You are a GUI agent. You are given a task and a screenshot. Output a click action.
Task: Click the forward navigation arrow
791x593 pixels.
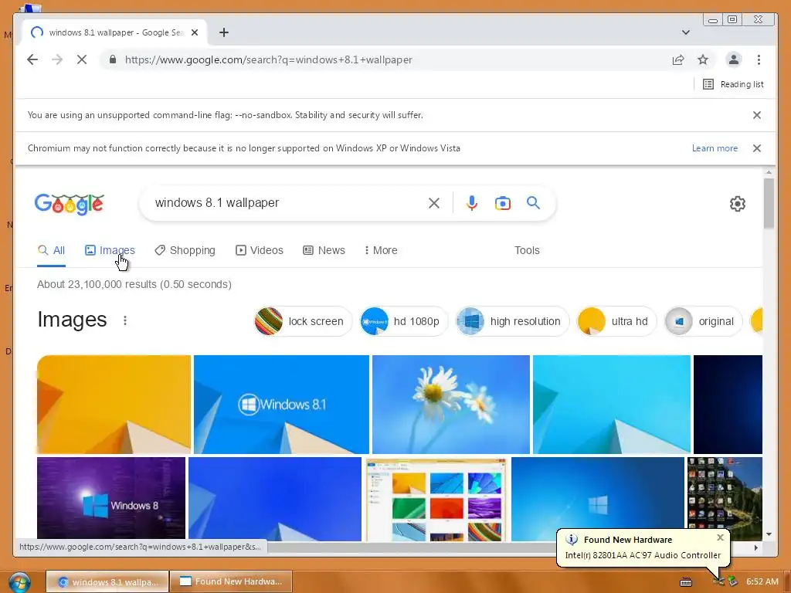tap(57, 59)
